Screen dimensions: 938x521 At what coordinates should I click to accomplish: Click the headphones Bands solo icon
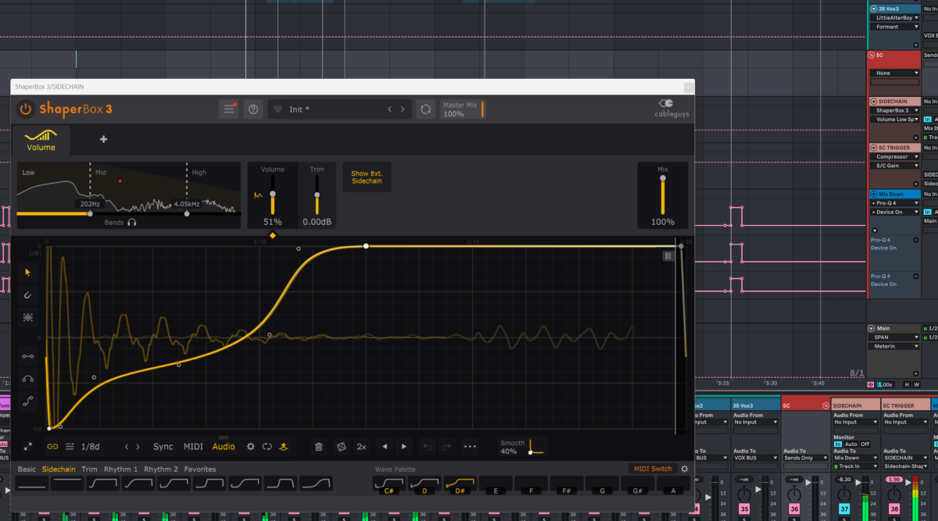point(132,223)
